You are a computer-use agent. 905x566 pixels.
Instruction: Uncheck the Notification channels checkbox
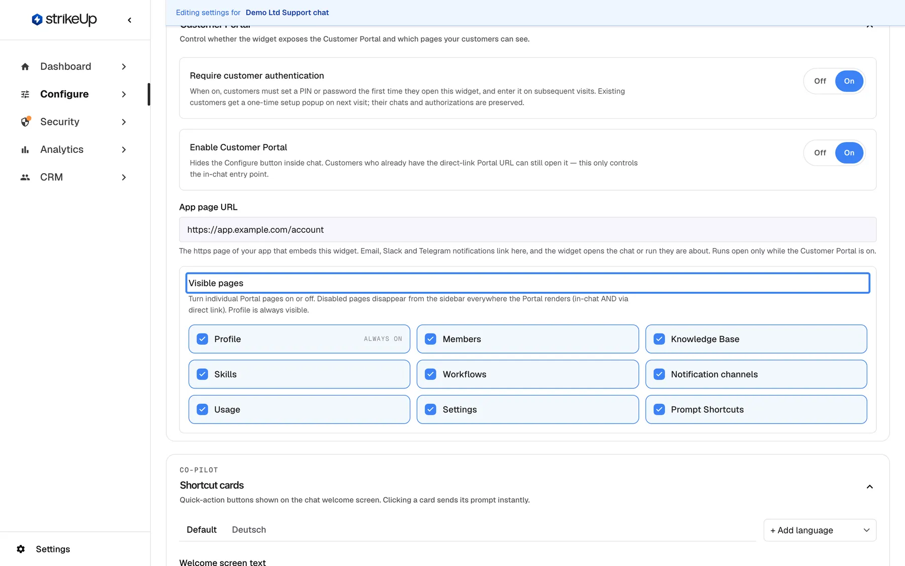(659, 374)
